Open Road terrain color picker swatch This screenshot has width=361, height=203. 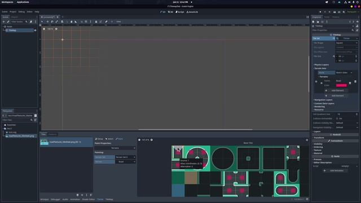click(x=341, y=85)
